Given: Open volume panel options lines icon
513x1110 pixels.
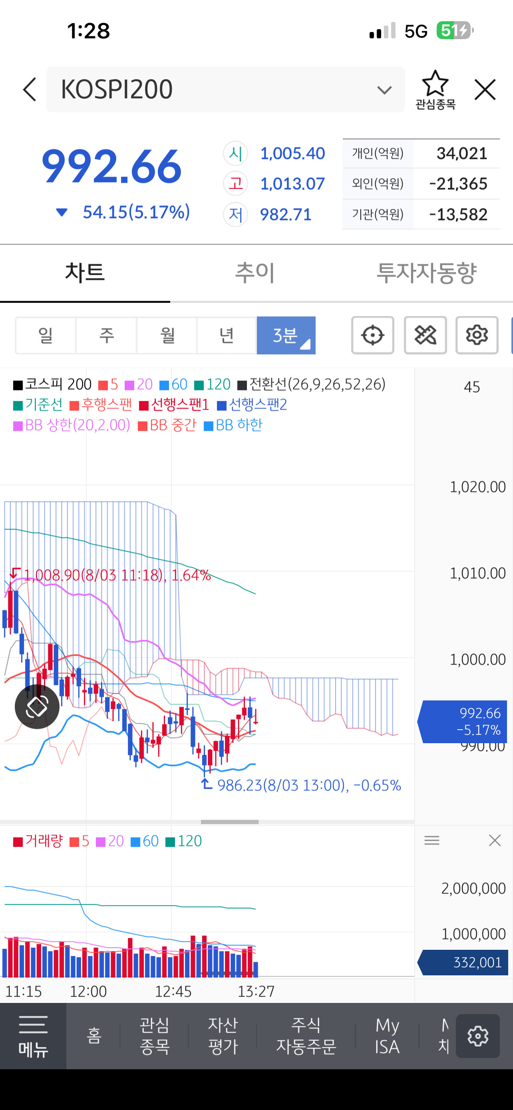Looking at the screenshot, I should coord(431,840).
